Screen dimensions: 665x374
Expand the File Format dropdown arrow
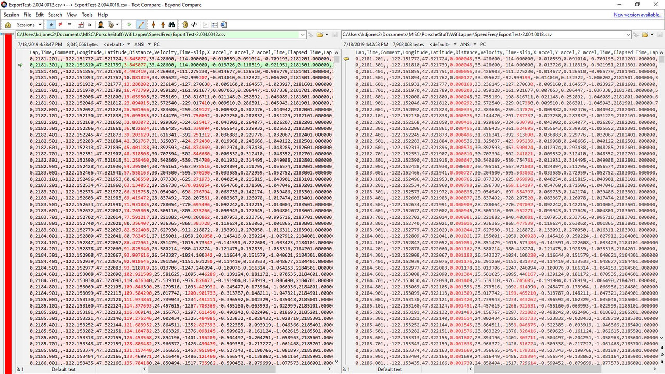(117, 24)
